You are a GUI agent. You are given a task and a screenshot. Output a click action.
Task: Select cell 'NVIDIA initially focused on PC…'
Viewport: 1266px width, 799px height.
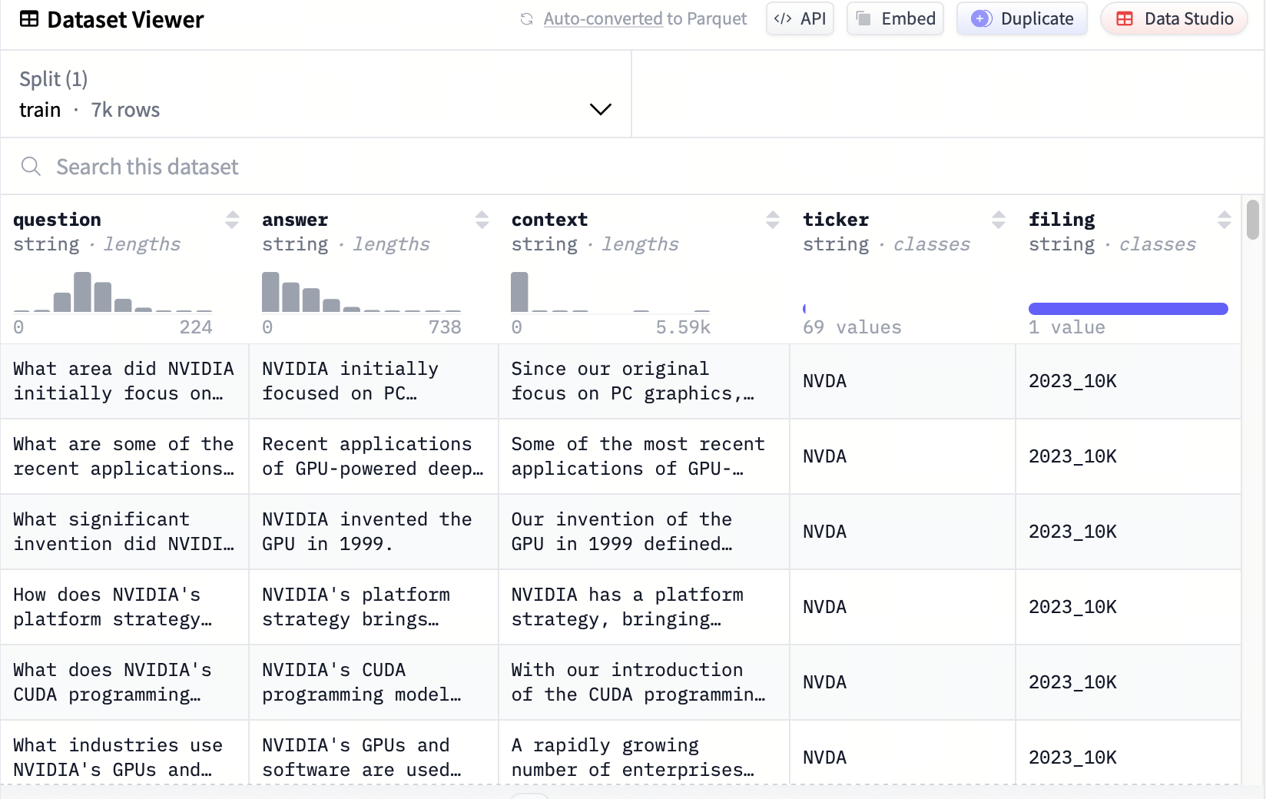374,381
